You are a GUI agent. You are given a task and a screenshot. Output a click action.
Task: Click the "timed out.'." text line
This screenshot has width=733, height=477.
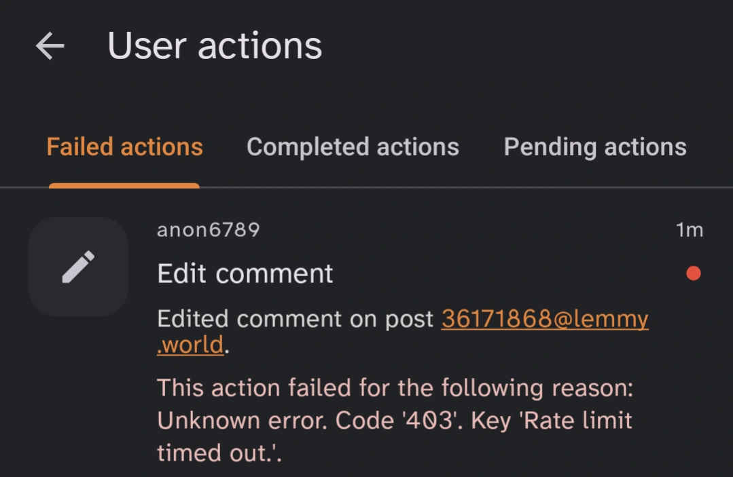pos(219,453)
